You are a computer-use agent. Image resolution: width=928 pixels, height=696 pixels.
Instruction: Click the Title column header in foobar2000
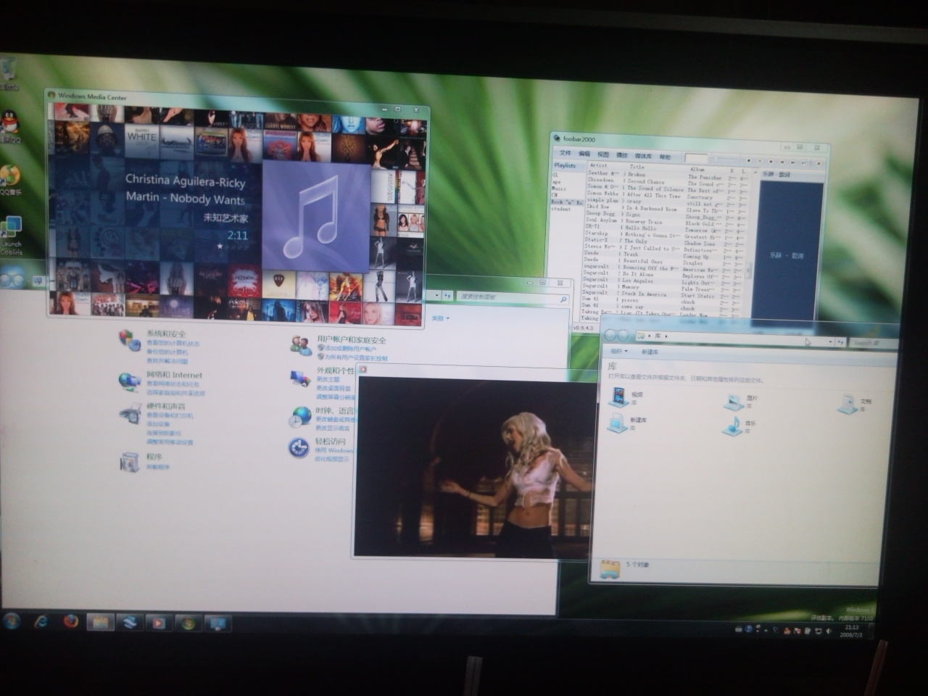click(637, 167)
